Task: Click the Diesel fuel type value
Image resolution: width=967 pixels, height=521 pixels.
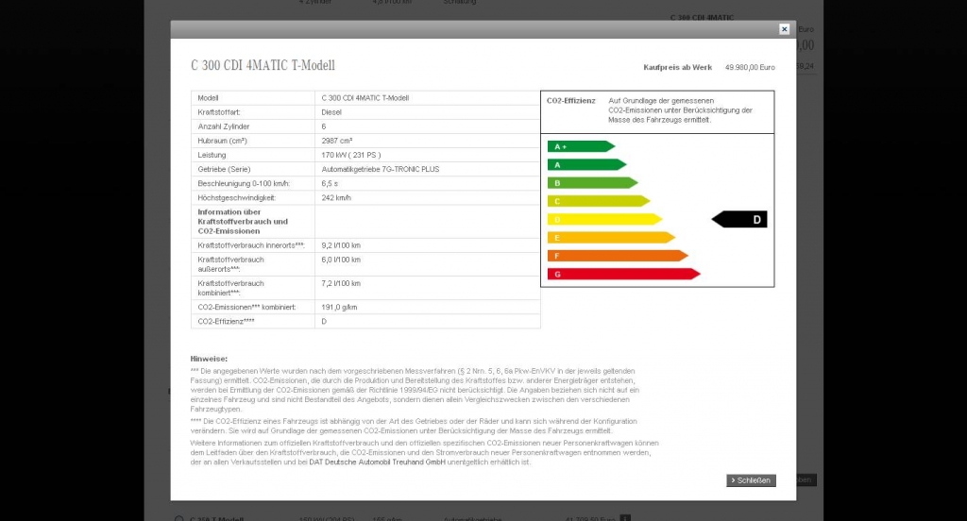Action: (331, 112)
